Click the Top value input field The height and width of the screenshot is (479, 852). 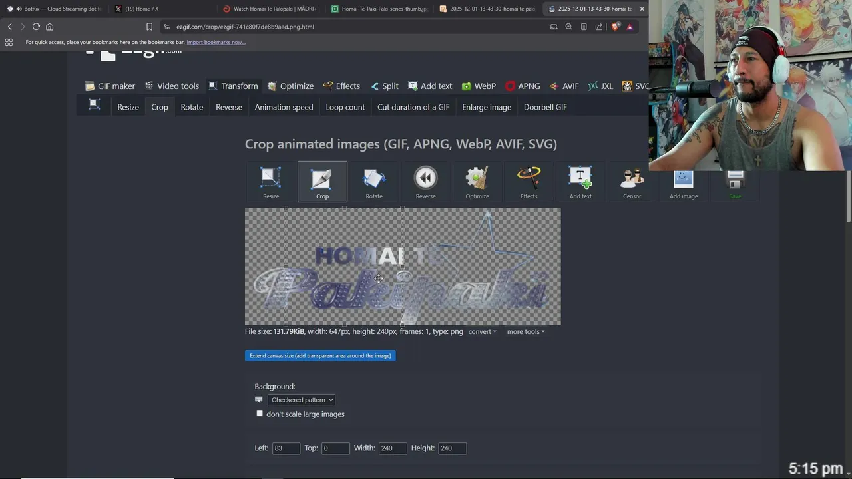pos(335,448)
